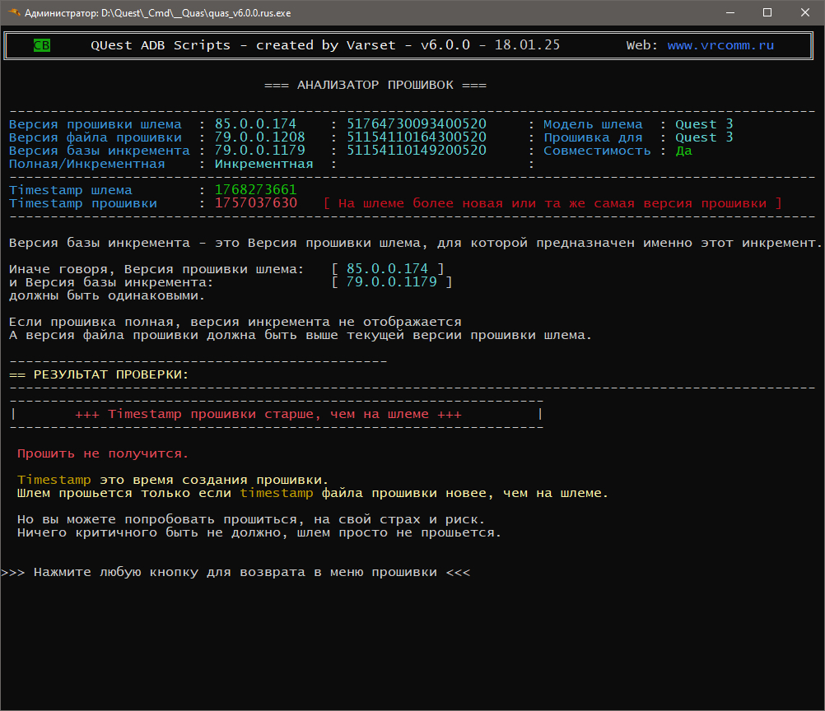This screenshot has height=711, width=825.
Task: Click the application icon in the title bar
Action: [14, 12]
